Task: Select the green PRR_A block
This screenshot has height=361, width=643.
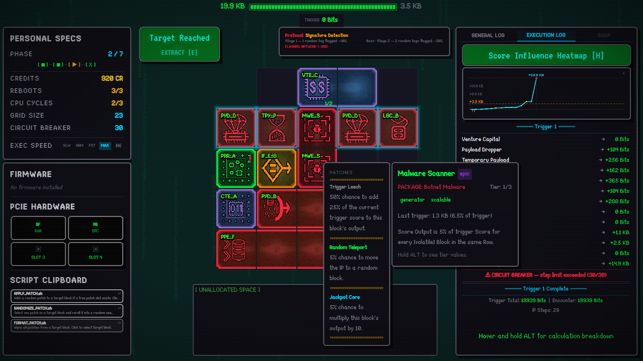Action: coord(236,168)
